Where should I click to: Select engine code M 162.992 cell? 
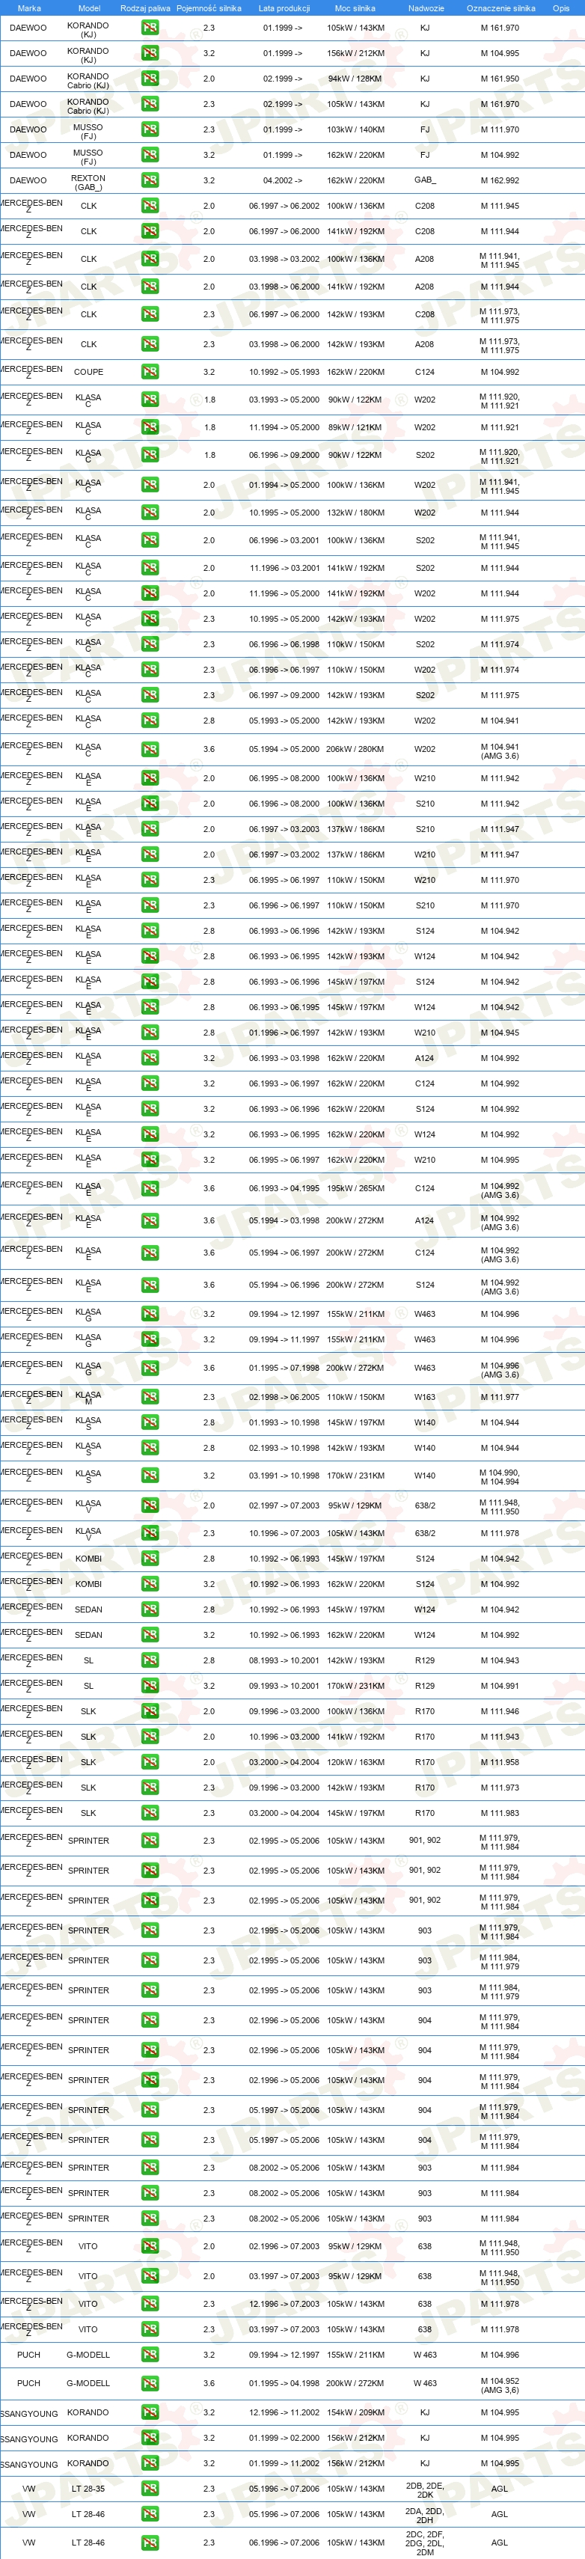(x=500, y=181)
